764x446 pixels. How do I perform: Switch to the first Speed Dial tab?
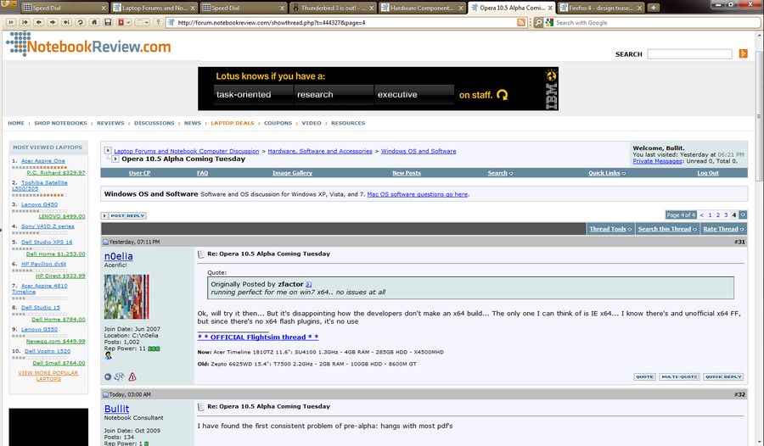[65, 8]
